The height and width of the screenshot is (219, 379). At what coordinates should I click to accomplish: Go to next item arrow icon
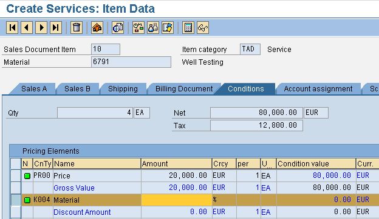click(x=41, y=28)
